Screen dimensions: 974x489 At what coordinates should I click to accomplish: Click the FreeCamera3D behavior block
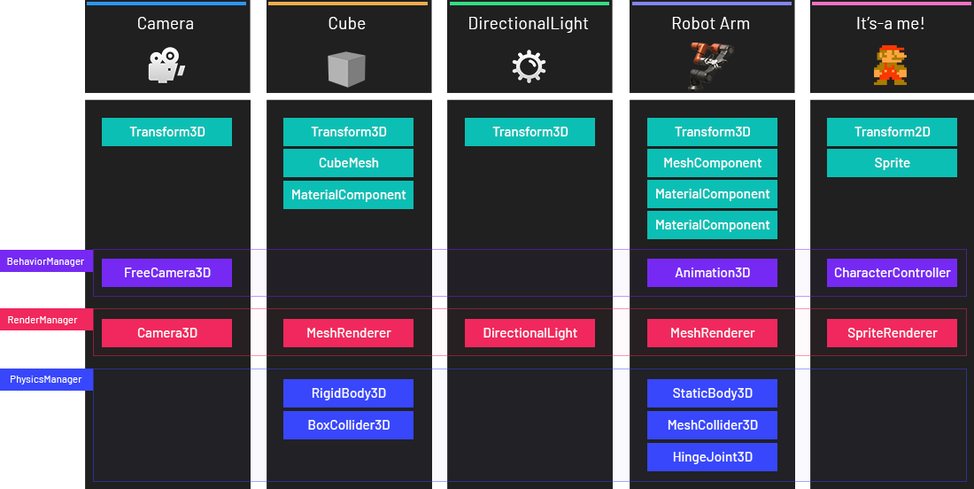[167, 273]
